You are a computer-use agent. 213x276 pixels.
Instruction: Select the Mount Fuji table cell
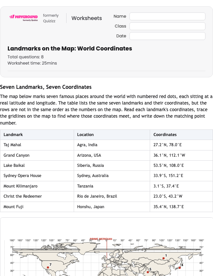pyautogui.click(x=37, y=207)
